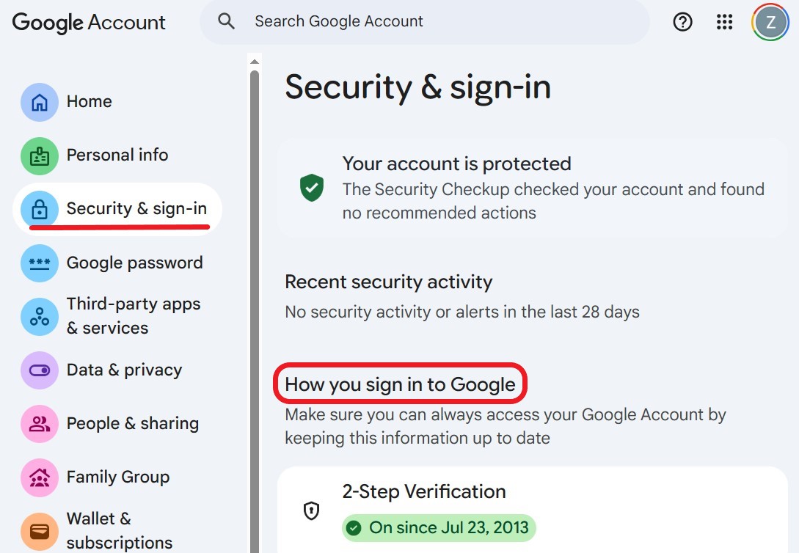Click the Family Group icon
This screenshot has width=799, height=553.
39,477
